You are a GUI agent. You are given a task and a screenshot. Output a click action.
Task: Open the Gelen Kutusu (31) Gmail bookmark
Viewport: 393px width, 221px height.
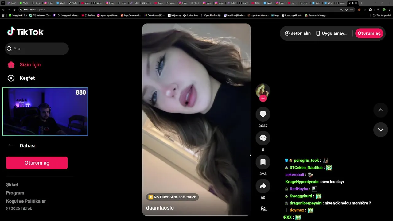154,15
